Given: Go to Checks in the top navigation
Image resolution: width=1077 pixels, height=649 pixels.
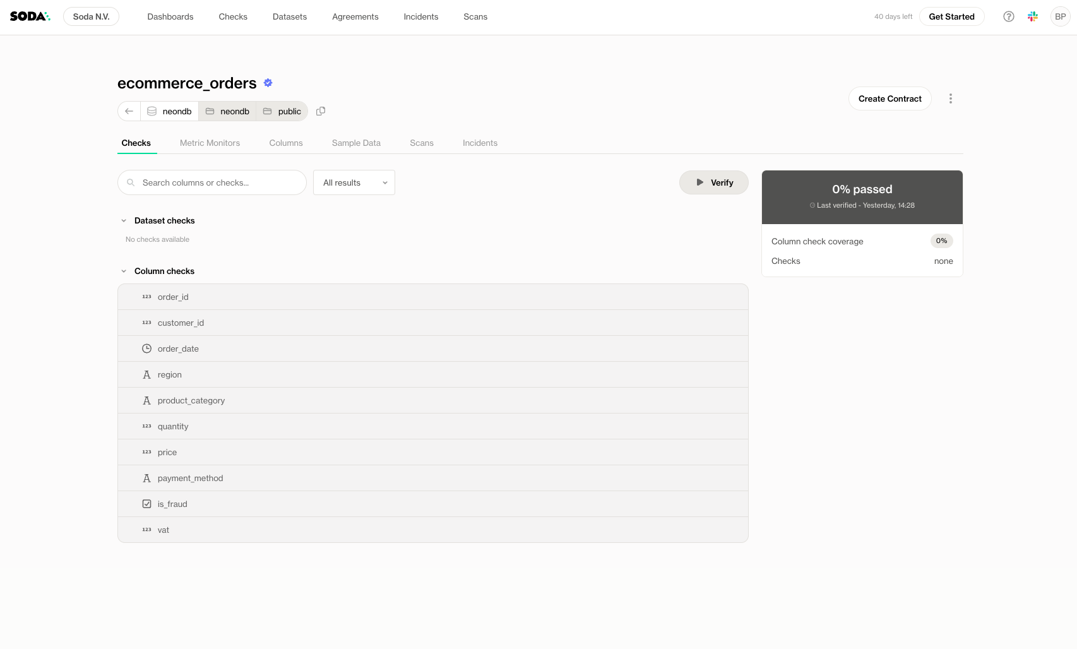Looking at the screenshot, I should tap(233, 16).
